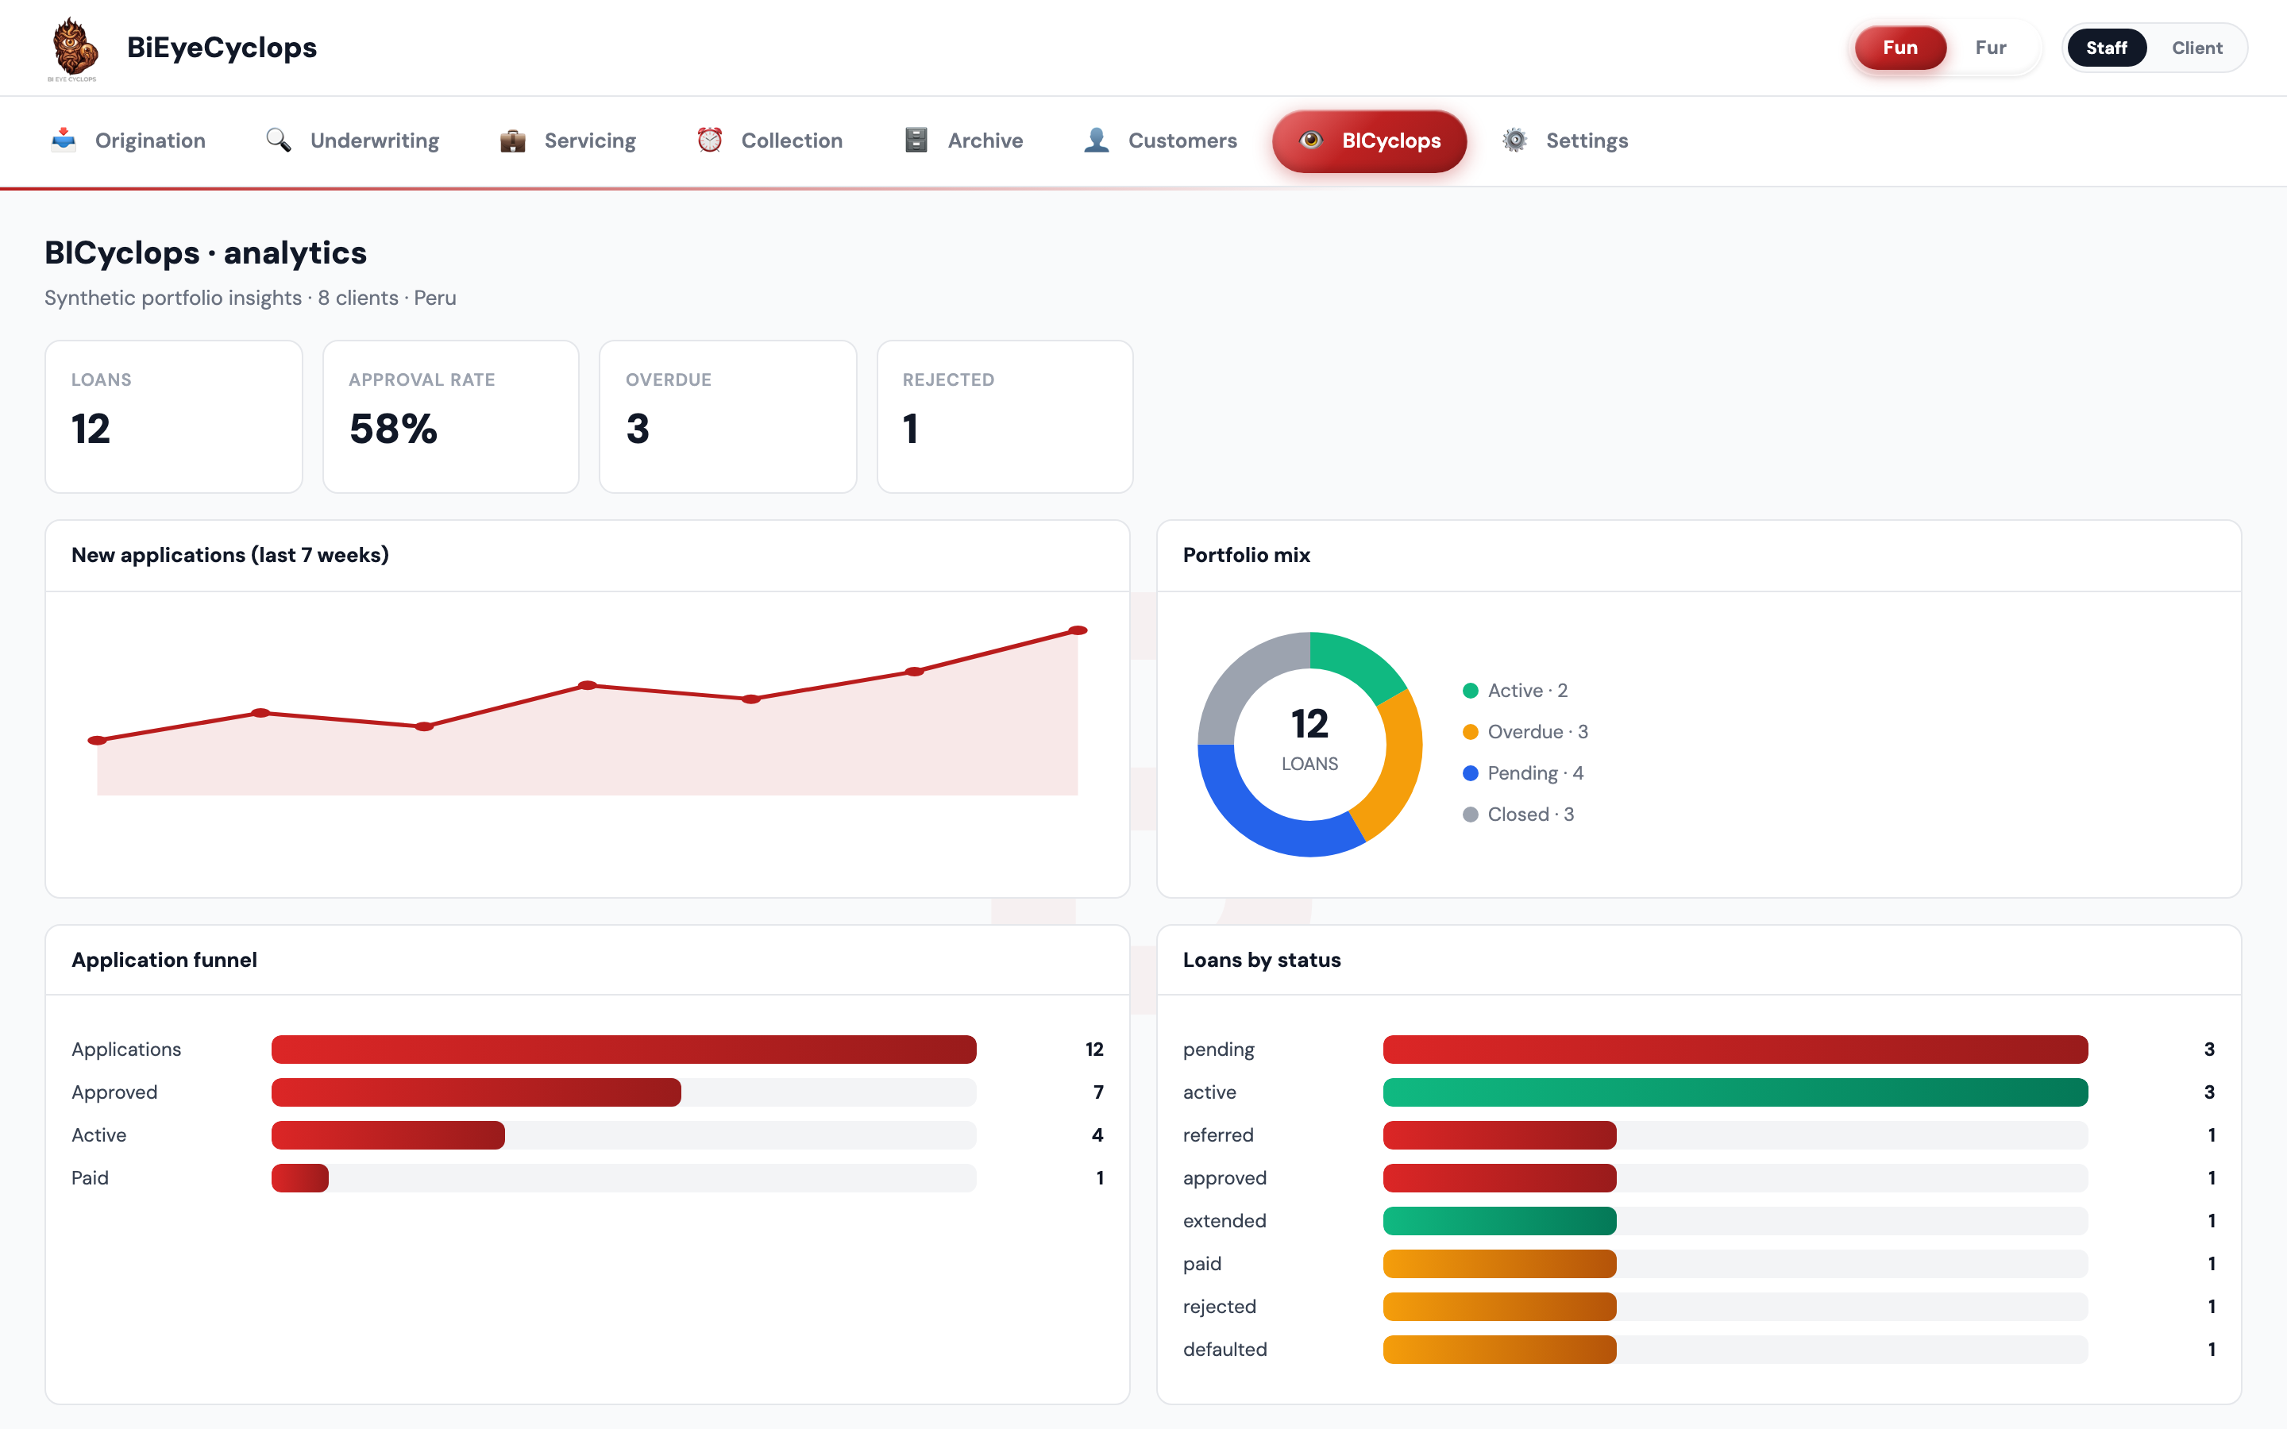Click the 'Application funnel' panel heading
2287x1429 pixels.
(164, 961)
